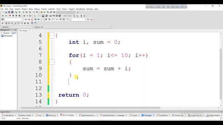Open Replace toolbar icon
This screenshot has width=223, height=125.
37,12
